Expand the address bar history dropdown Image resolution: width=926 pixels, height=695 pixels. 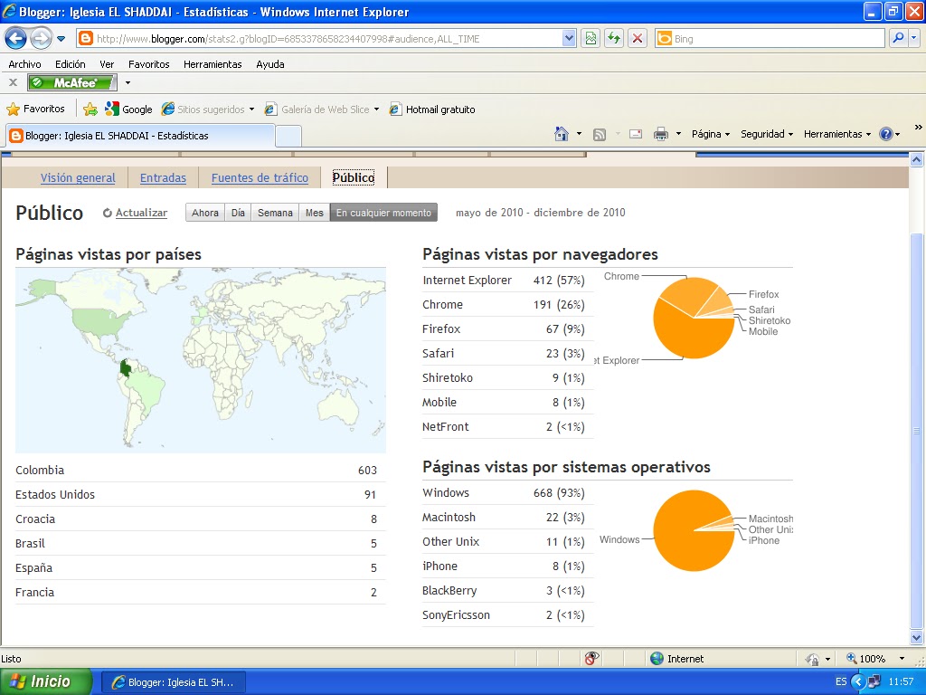coord(568,38)
